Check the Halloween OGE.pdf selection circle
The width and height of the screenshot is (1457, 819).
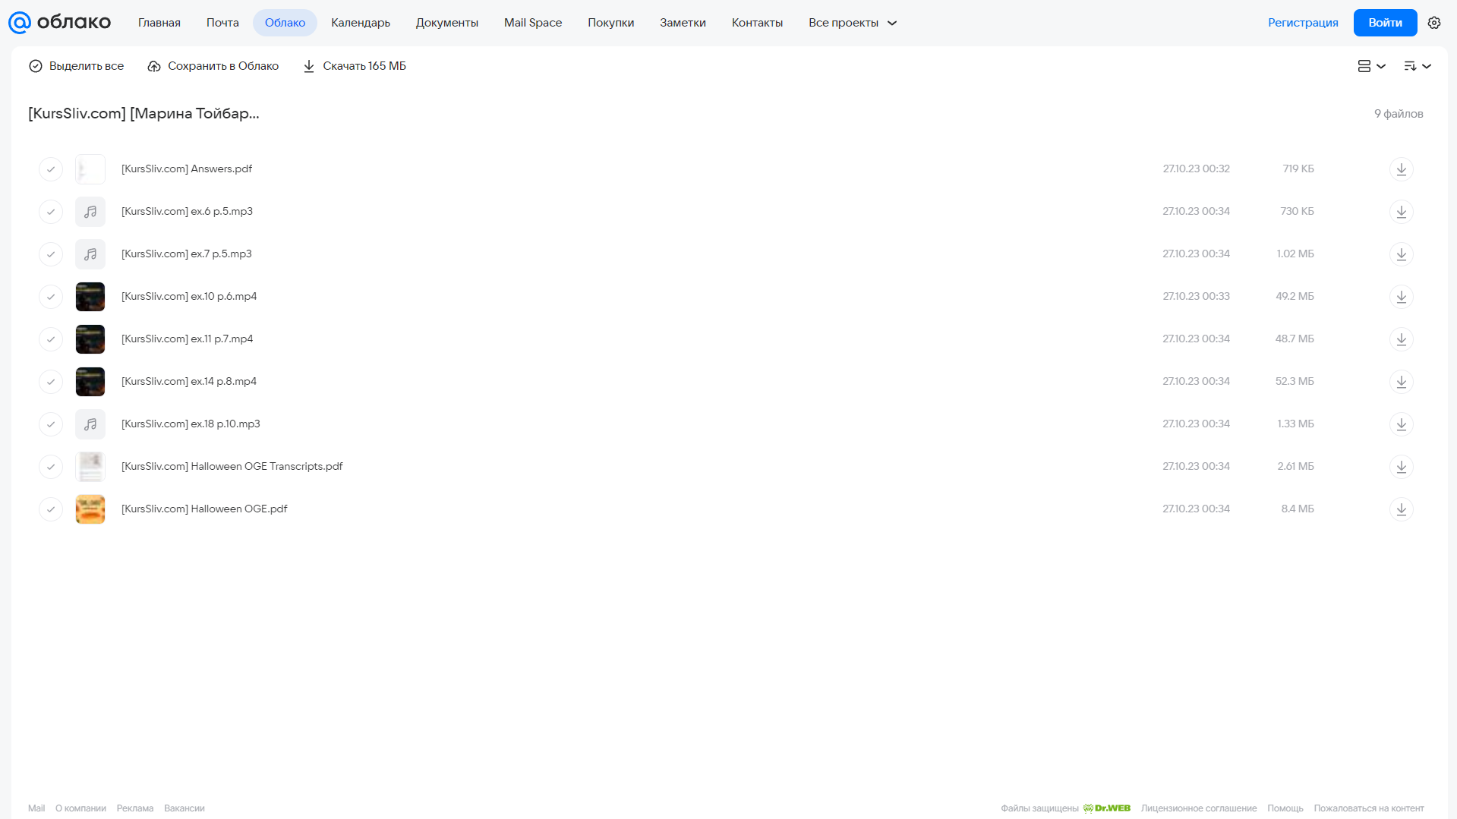coord(51,509)
